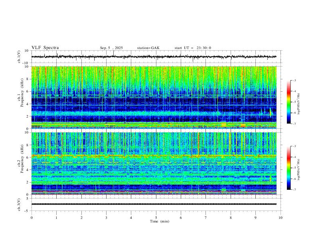
Task: Click the ch.1 color scale bar
Action: point(288,102)
